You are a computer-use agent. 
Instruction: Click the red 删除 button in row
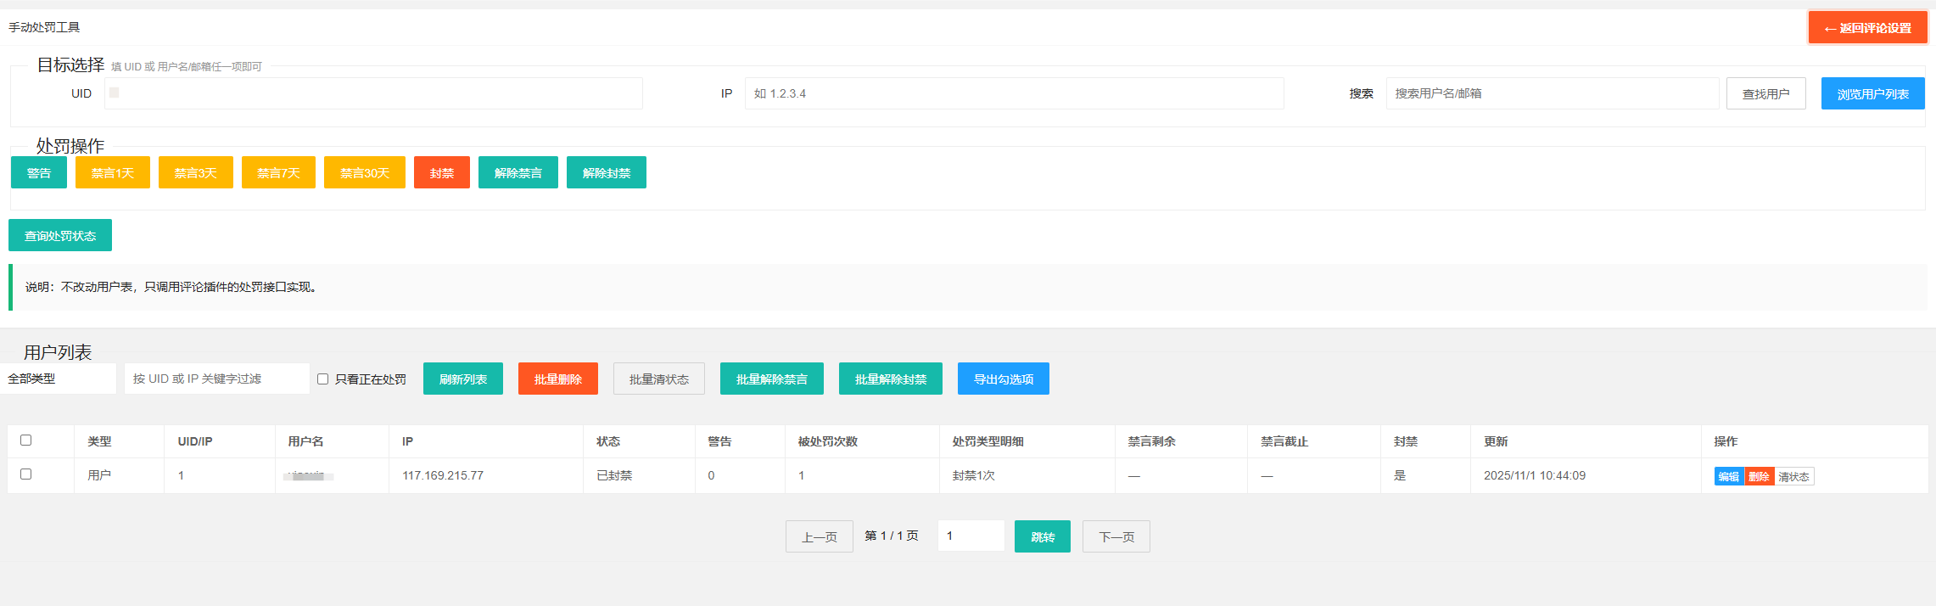pos(1759,477)
